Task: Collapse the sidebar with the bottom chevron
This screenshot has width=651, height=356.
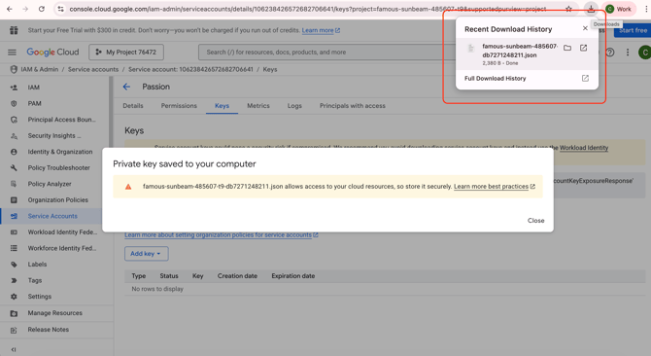Action: 14,349
